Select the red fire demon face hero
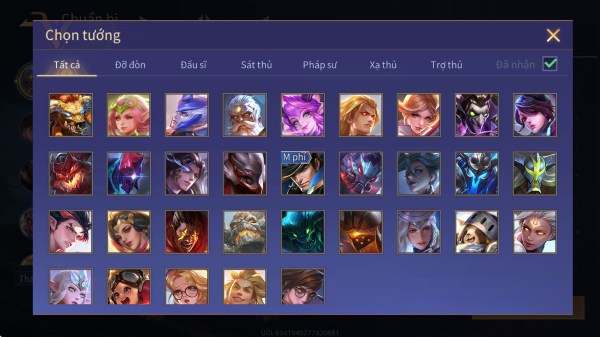The height and width of the screenshot is (337, 600). [71, 173]
